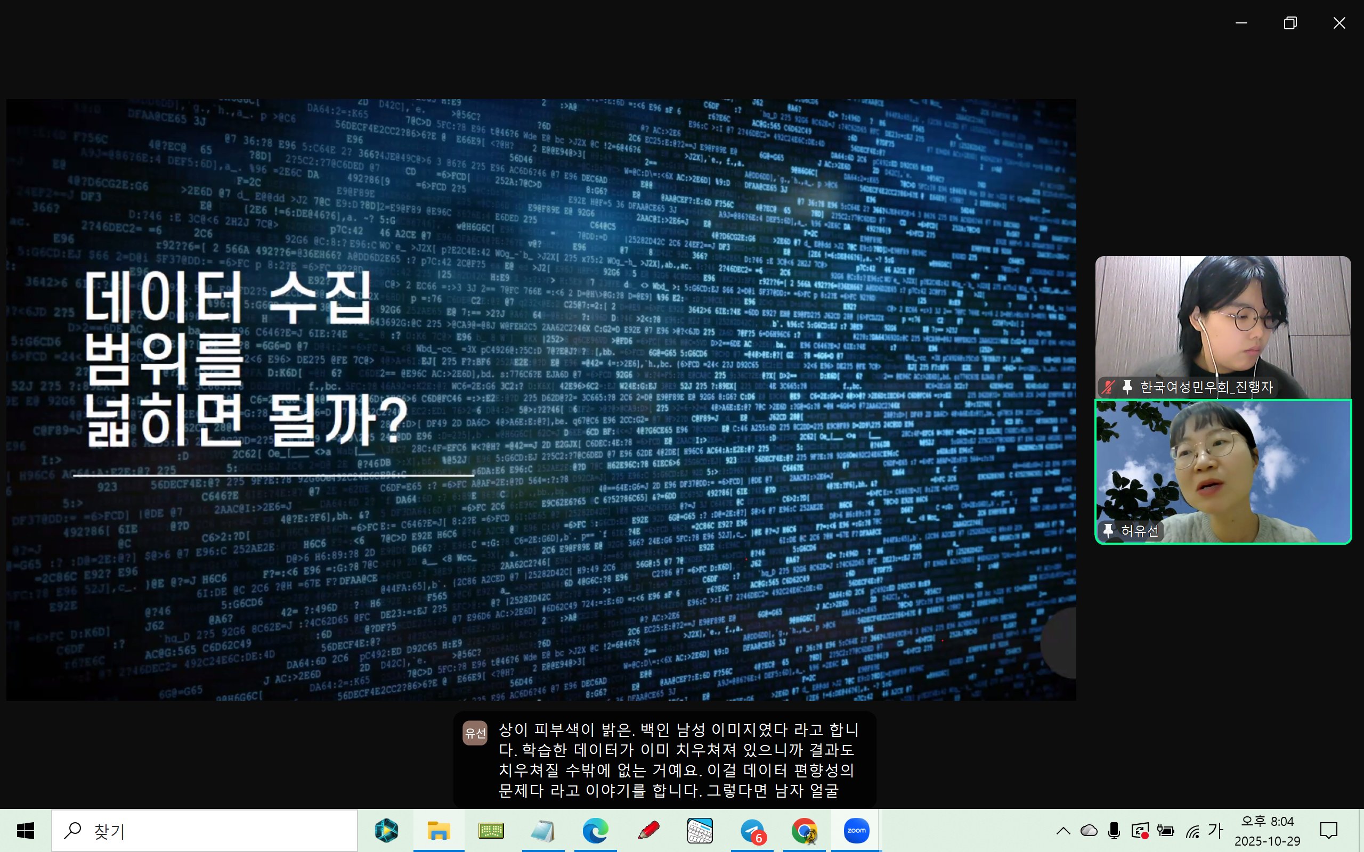The height and width of the screenshot is (852, 1364).
Task: Open File Explorer from taskbar
Action: click(x=439, y=831)
